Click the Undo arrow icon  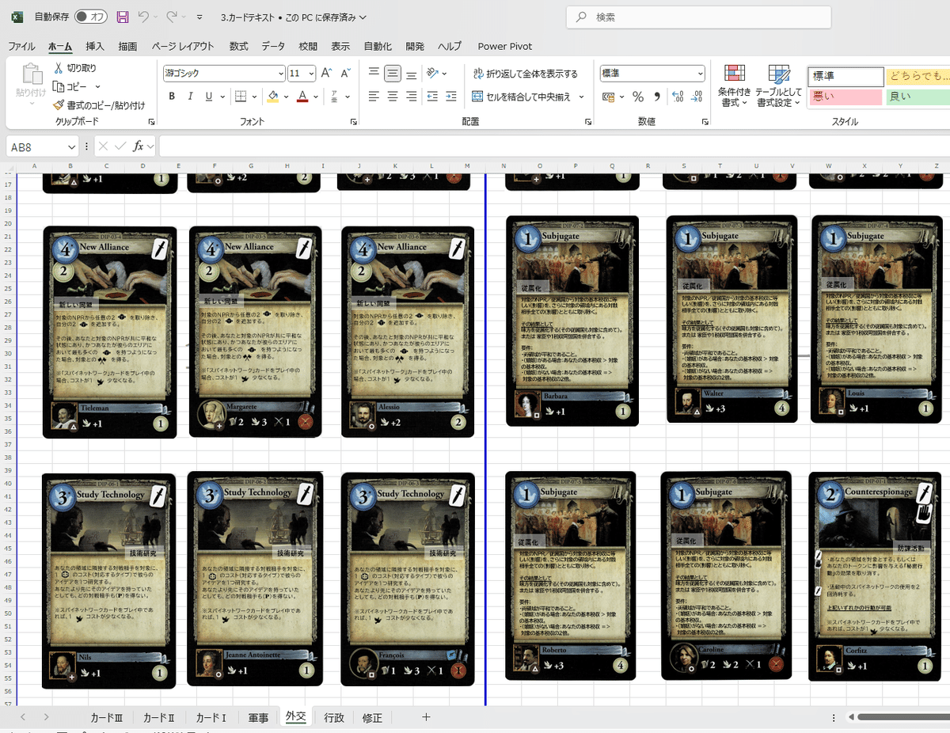pos(143,17)
